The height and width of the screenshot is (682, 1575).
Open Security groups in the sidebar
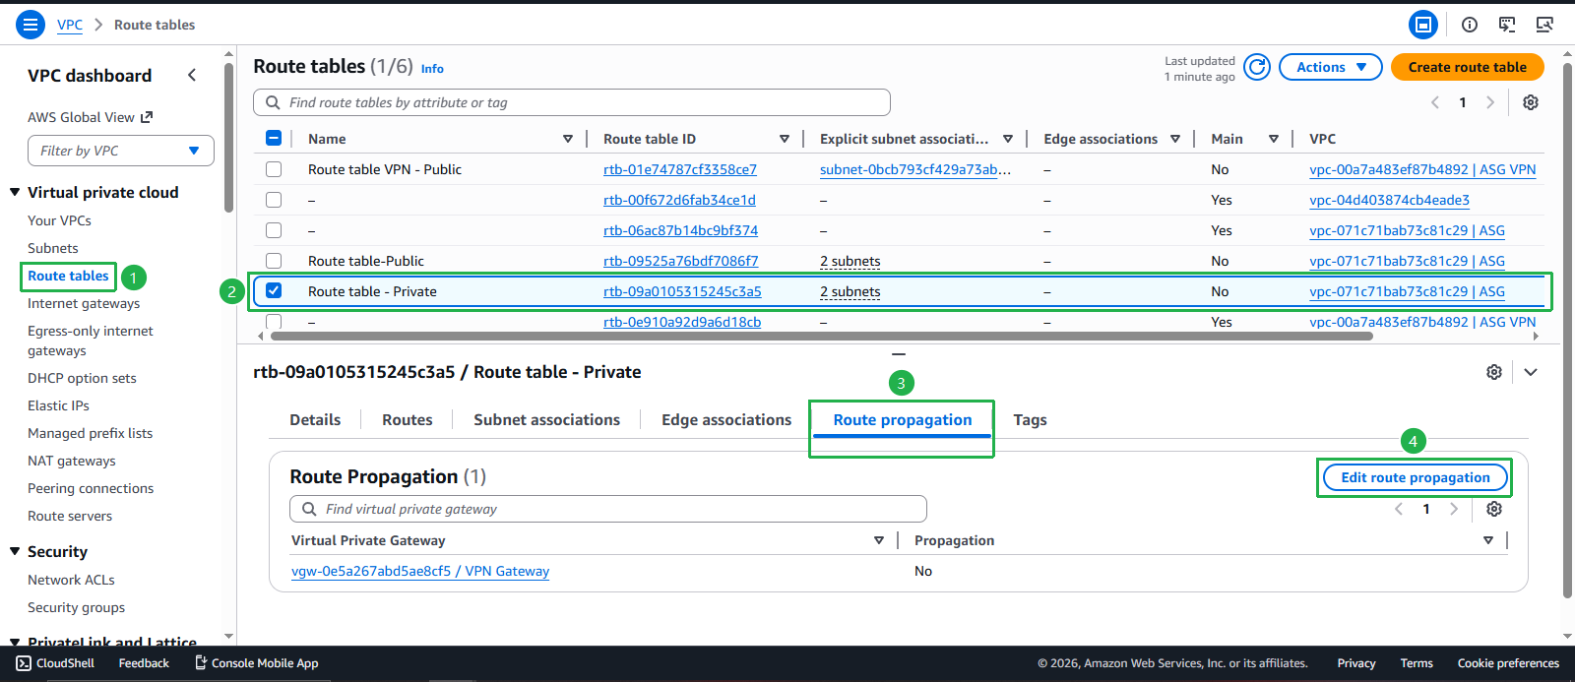pos(76,607)
